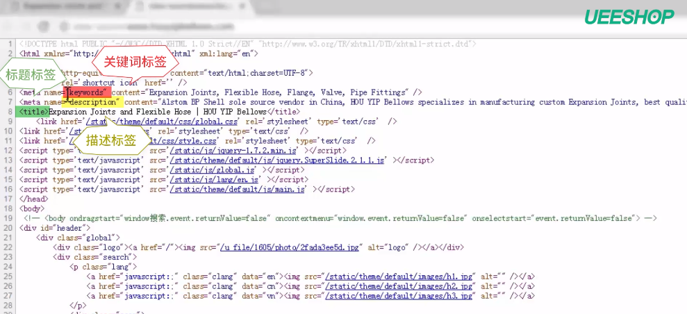Click the </p> closing tag on line 28
The image size is (687, 314).
click(78, 305)
